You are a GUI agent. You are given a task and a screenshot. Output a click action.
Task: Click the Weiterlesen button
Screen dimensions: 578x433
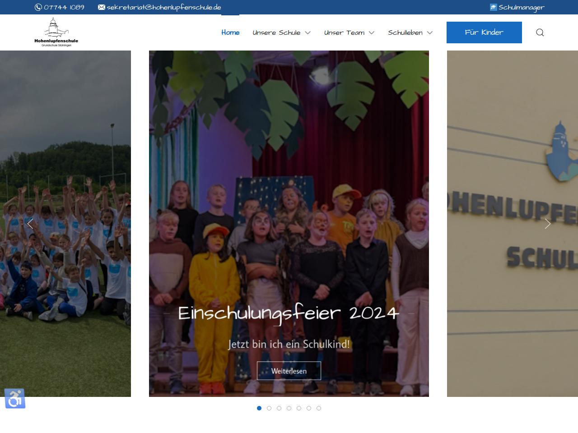289,371
